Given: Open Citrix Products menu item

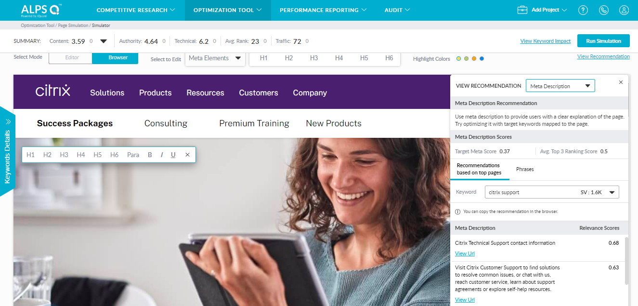Looking at the screenshot, I should [155, 93].
